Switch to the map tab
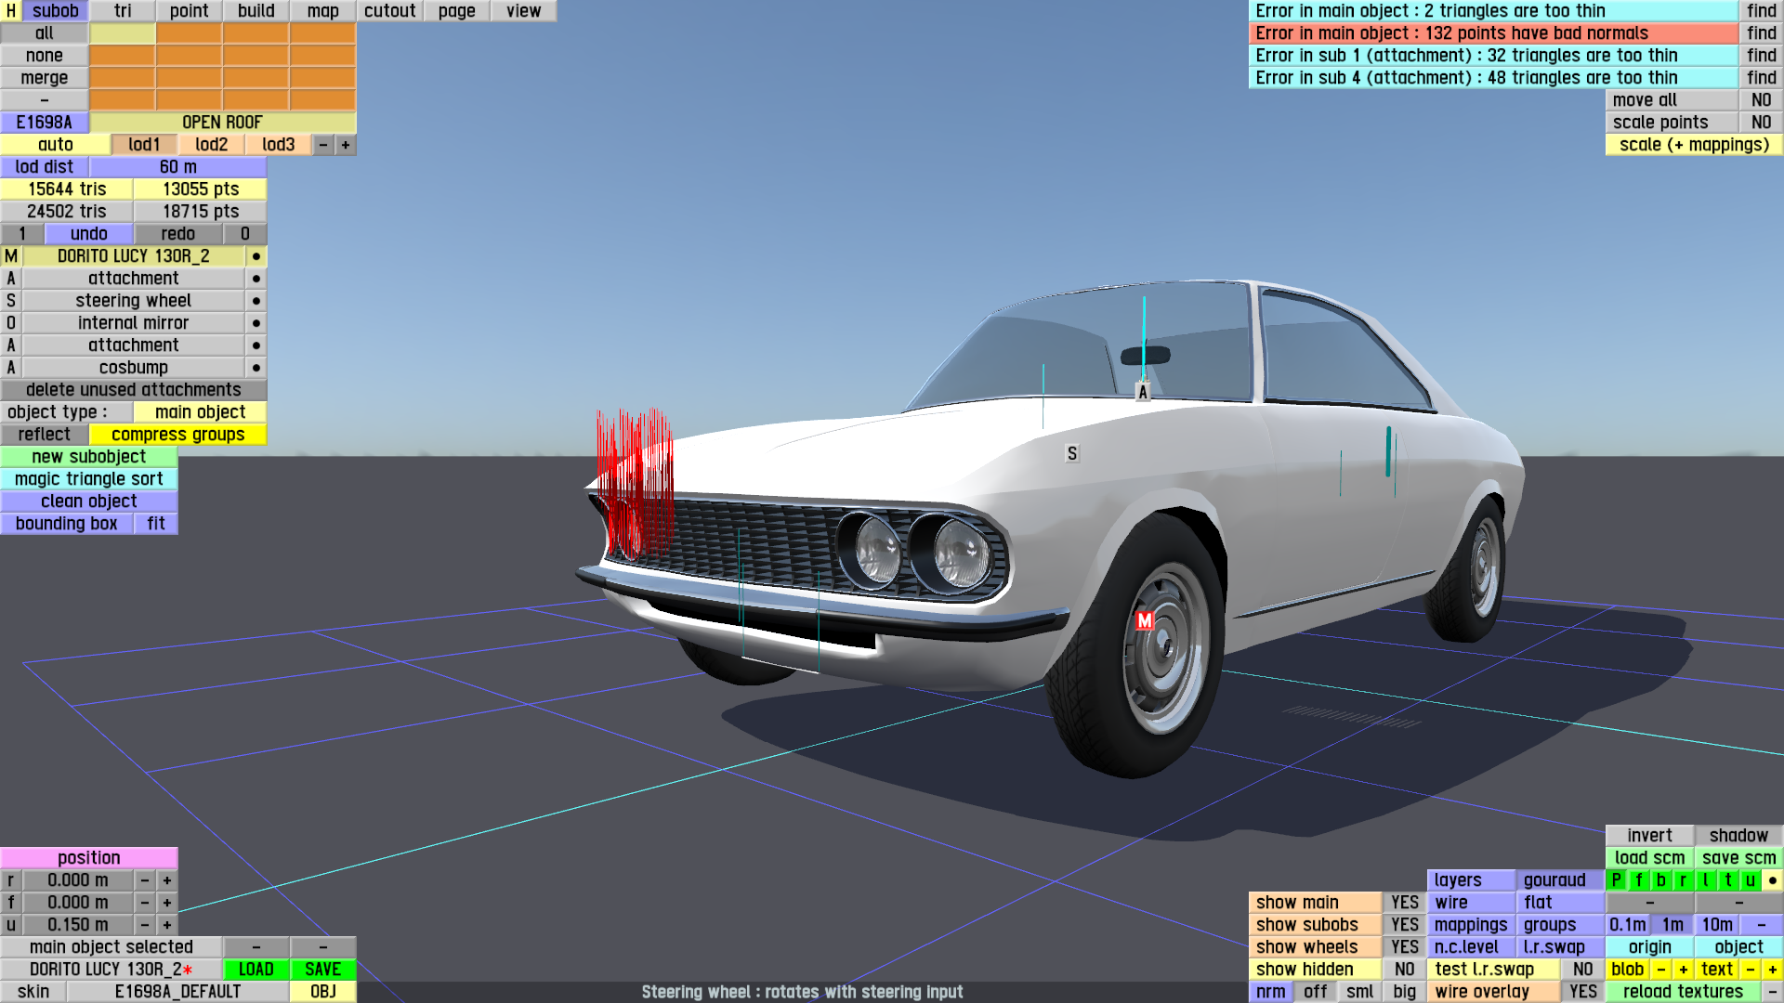Image resolution: width=1784 pixels, height=1003 pixels. tap(322, 11)
